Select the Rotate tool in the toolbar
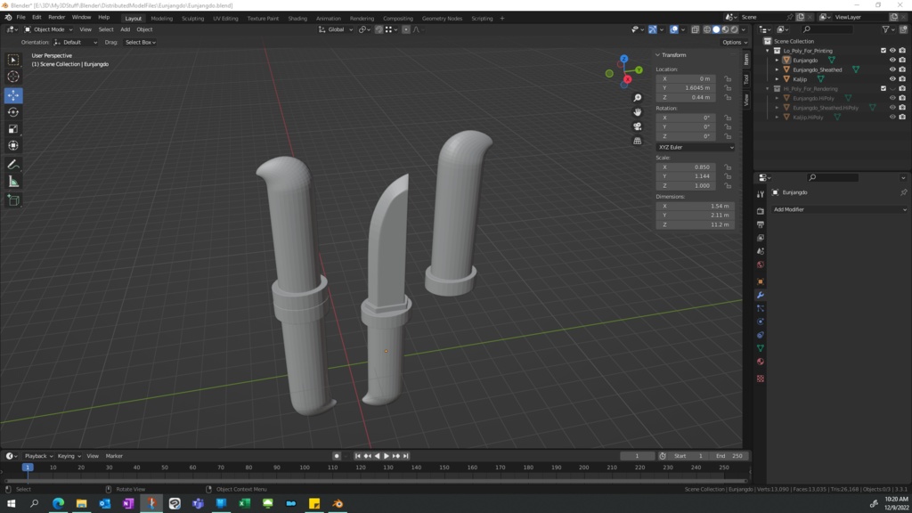Viewport: 912px width, 513px height. 13,112
